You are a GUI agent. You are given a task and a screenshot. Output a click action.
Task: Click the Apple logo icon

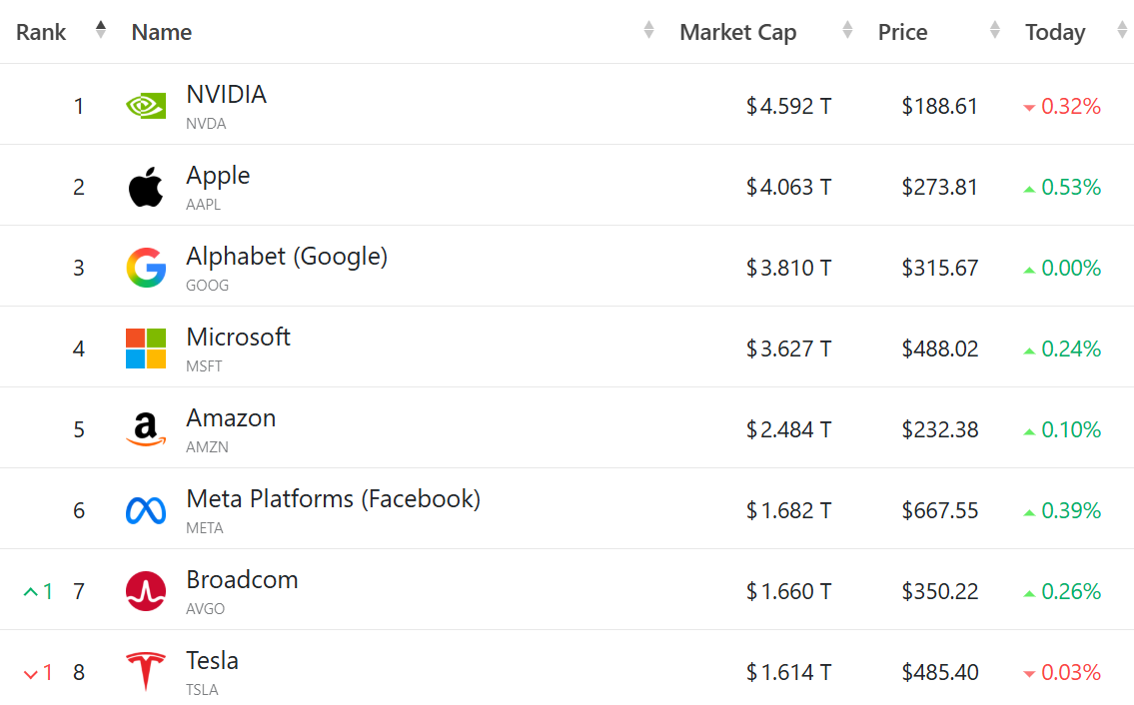[146, 187]
